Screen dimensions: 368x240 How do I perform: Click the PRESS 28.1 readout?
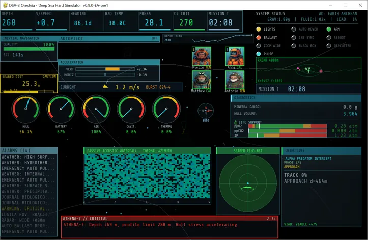tap(155, 20)
